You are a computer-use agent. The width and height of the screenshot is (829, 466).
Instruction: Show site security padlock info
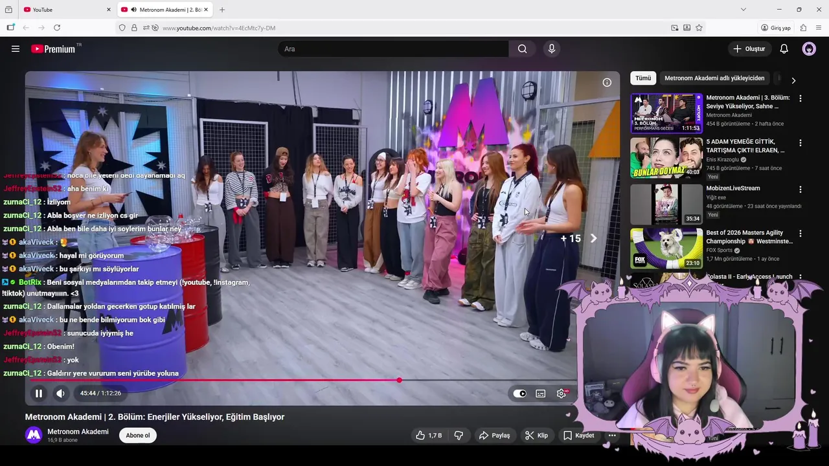(x=134, y=28)
